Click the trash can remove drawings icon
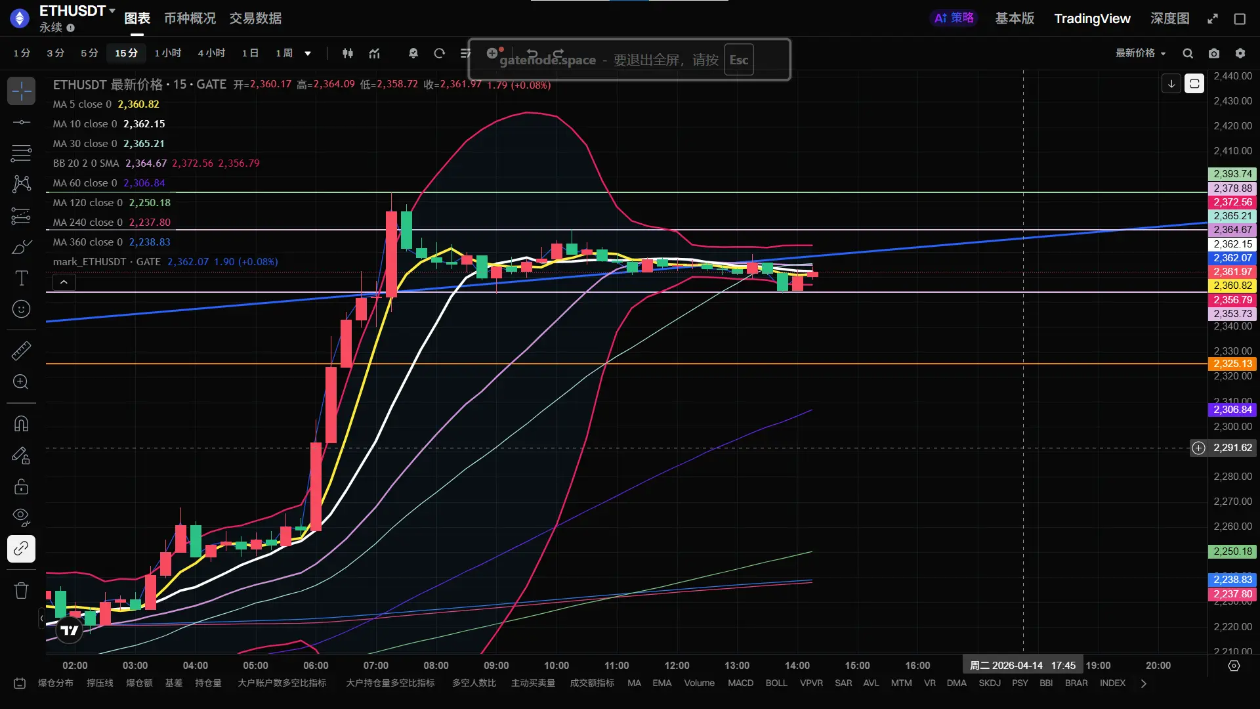This screenshot has height=709, width=1260. 21,590
